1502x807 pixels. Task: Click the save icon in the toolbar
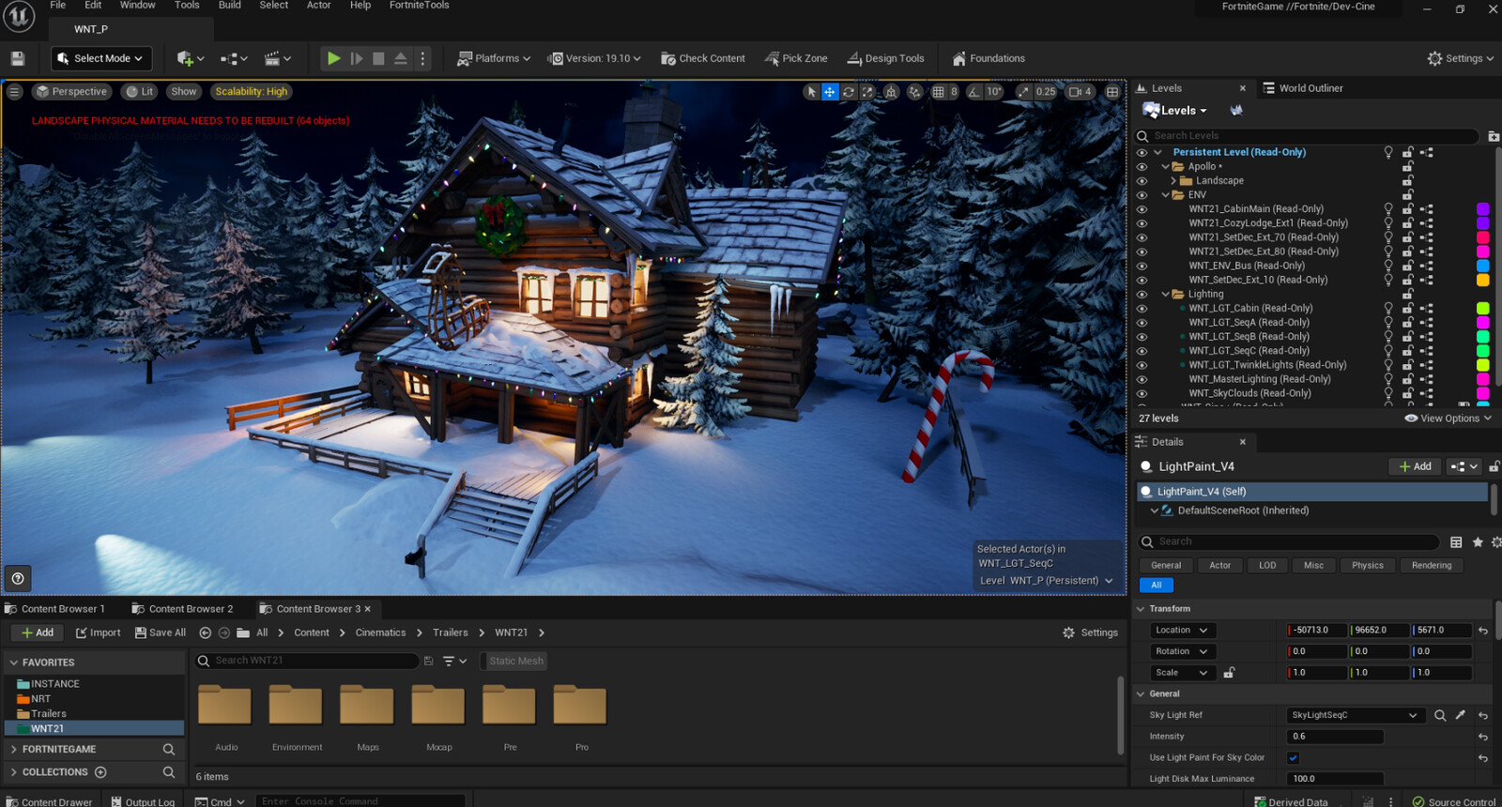coord(17,58)
